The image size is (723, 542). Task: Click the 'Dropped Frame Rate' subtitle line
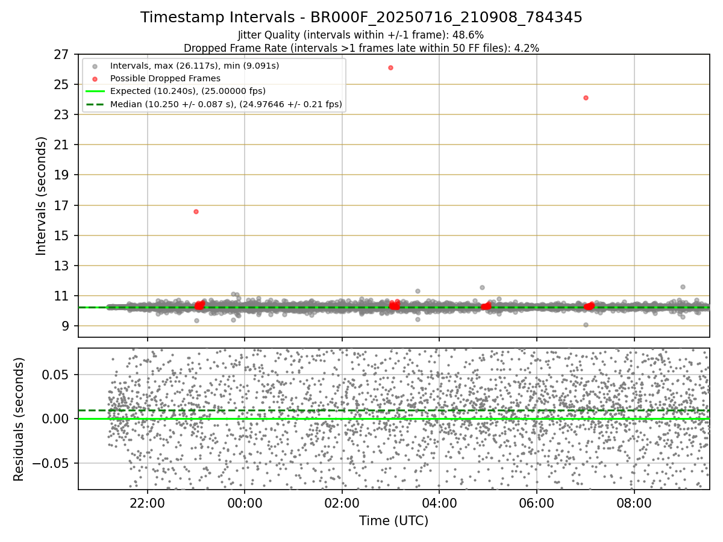[x=361, y=48]
